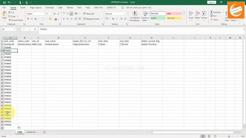Decrease the font size
Viewport: 246px width, 138px height.
pos(58,14)
